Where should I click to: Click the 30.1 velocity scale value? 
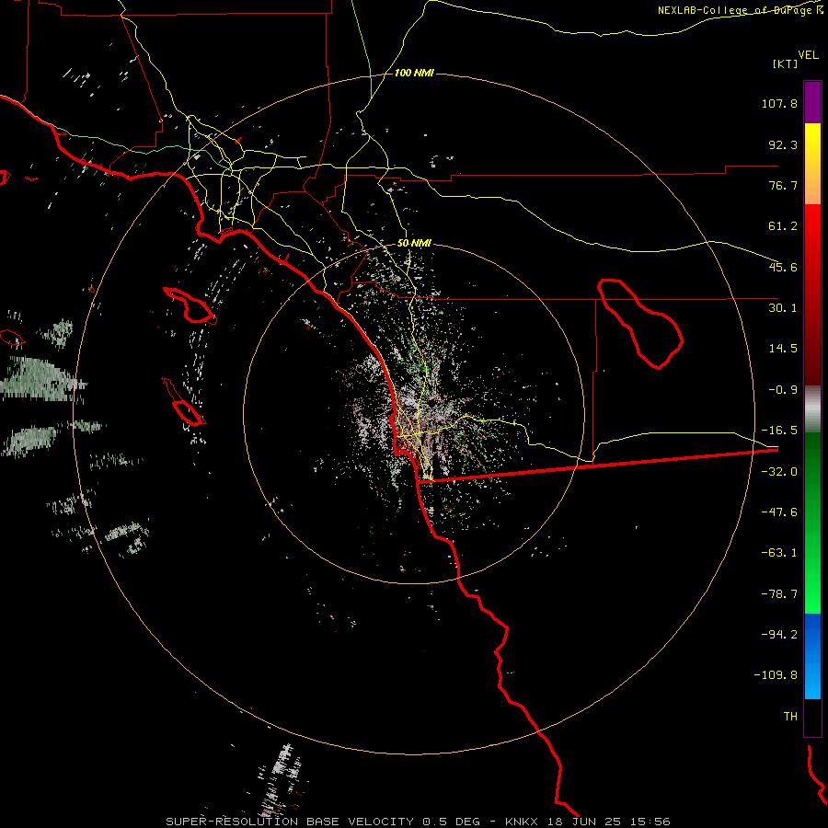783,308
